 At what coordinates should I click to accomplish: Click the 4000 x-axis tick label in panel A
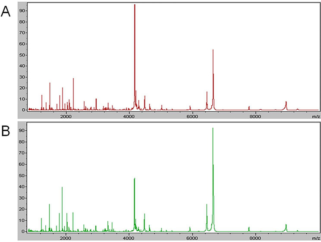(x=129, y=116)
